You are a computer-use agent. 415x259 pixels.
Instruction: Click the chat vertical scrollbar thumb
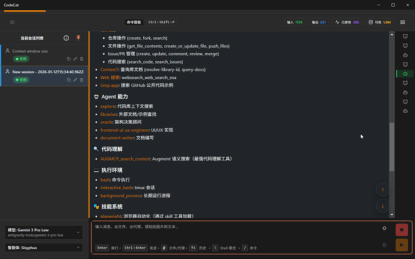(392, 147)
